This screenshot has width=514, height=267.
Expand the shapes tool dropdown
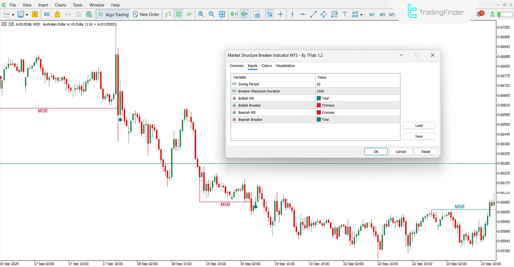[361, 15]
